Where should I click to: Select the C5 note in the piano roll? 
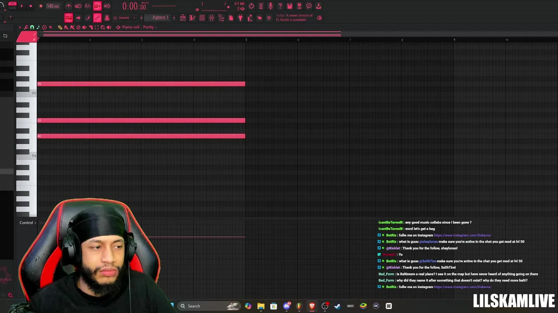coord(141,120)
